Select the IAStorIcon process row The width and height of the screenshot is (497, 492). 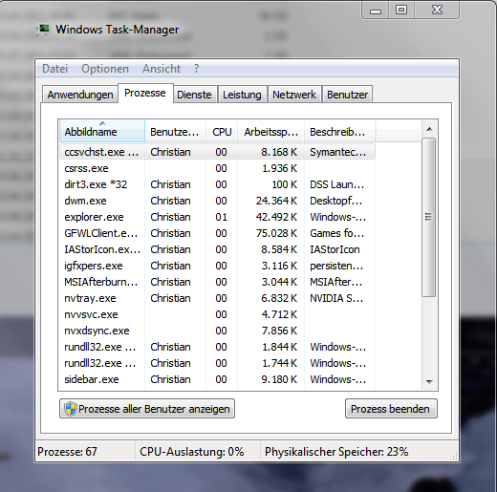pyautogui.click(x=217, y=249)
